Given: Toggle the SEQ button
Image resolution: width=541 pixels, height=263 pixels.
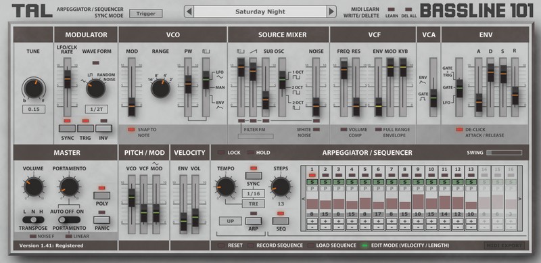Looking at the screenshot, I should coord(281,221).
